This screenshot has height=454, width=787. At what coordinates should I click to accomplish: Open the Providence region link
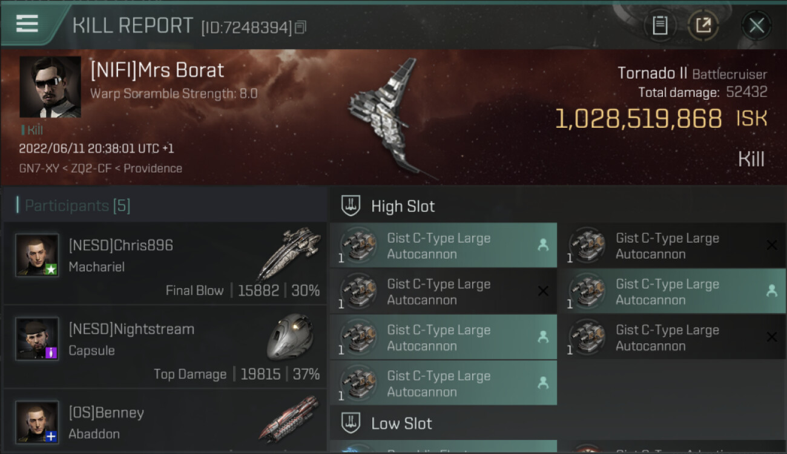[x=153, y=168]
